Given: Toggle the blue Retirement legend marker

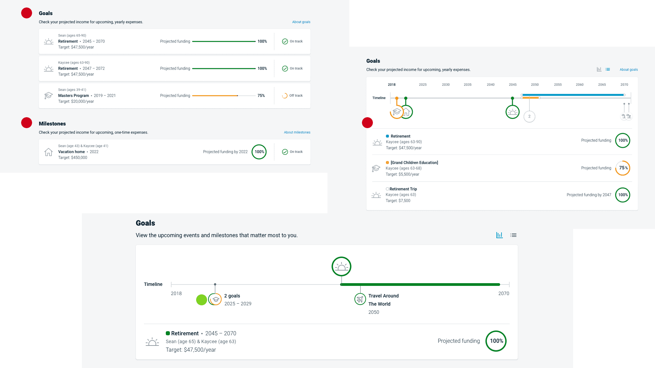Looking at the screenshot, I should 387,136.
